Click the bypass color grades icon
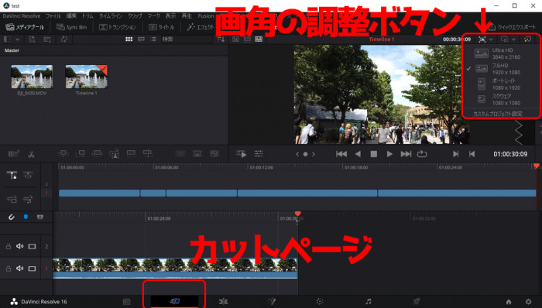The image size is (542, 308). 528,39
